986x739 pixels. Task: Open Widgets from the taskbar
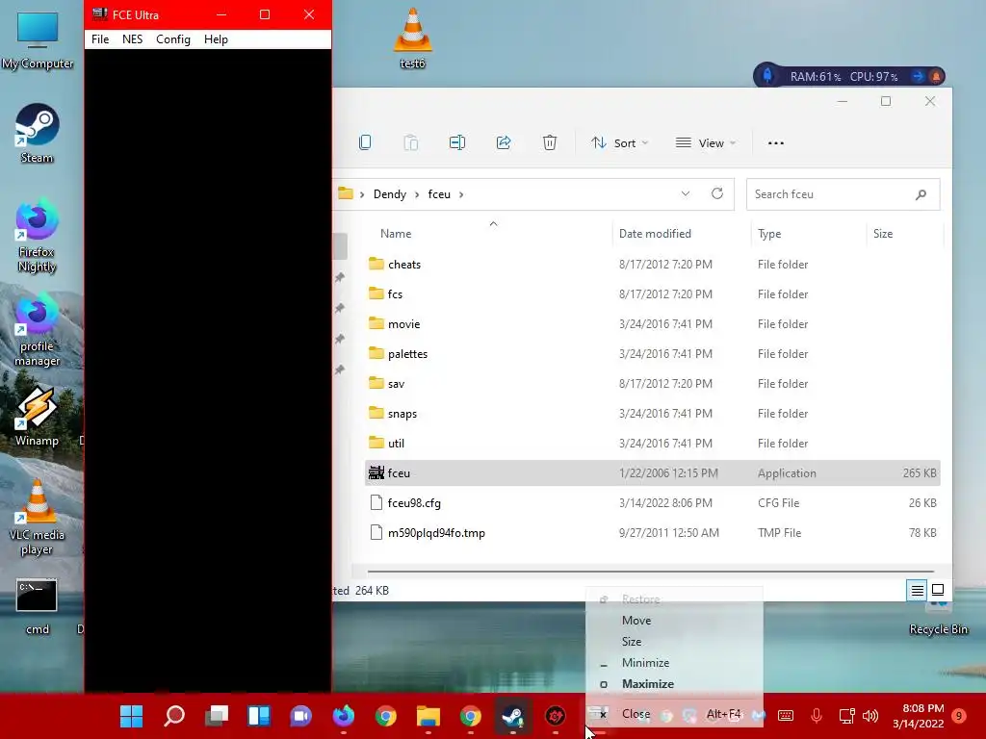[259, 716]
